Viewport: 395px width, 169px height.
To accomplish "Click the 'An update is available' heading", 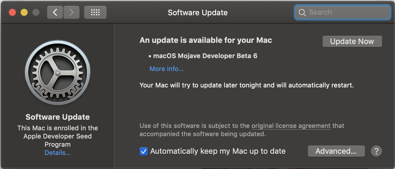I will [x=205, y=40].
